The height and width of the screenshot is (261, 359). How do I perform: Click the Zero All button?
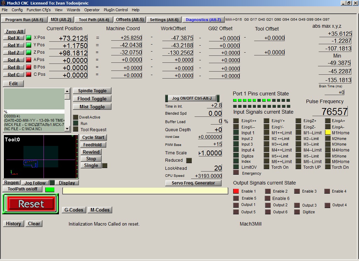pyautogui.click(x=14, y=32)
